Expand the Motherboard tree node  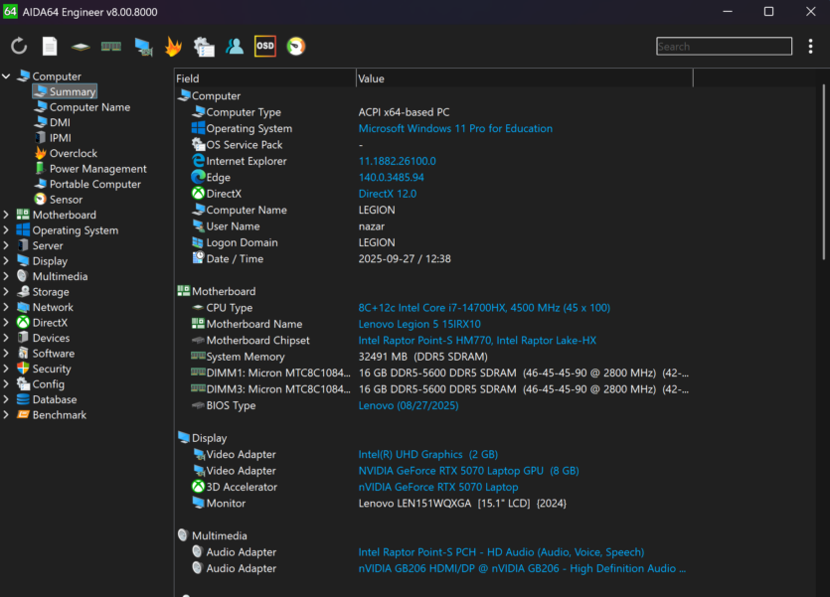point(6,216)
